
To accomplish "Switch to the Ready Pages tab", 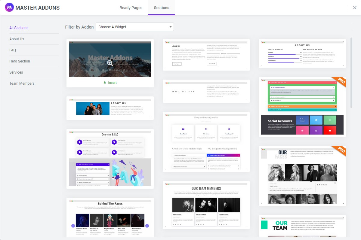I will click(131, 8).
